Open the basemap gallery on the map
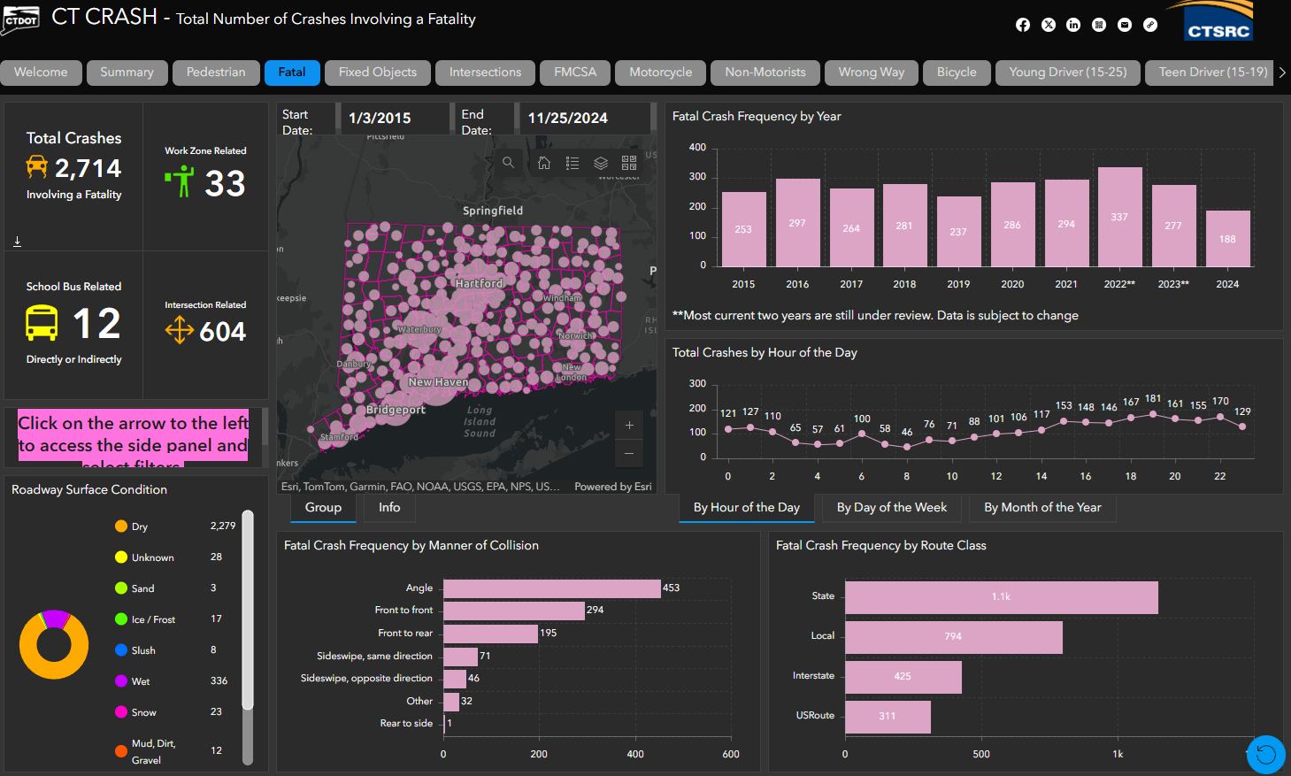The width and height of the screenshot is (1291, 776). (x=628, y=163)
